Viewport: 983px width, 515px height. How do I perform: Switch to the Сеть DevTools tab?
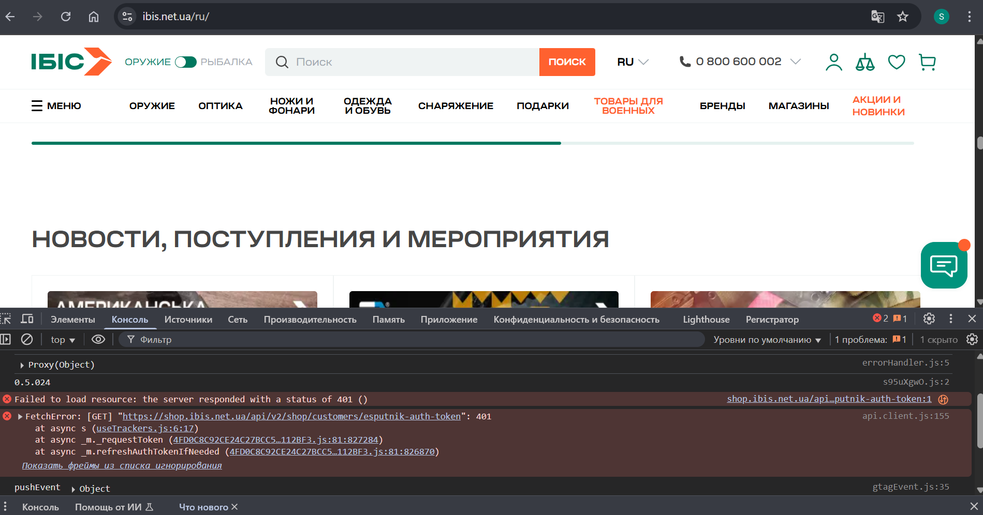(238, 320)
